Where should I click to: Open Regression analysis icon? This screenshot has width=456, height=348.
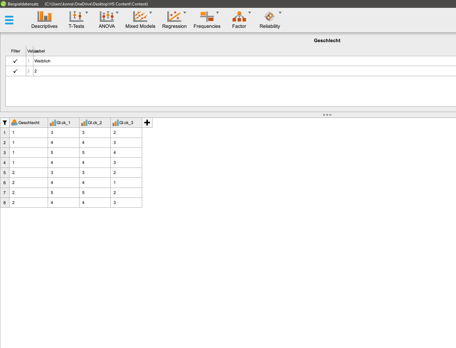point(174,17)
